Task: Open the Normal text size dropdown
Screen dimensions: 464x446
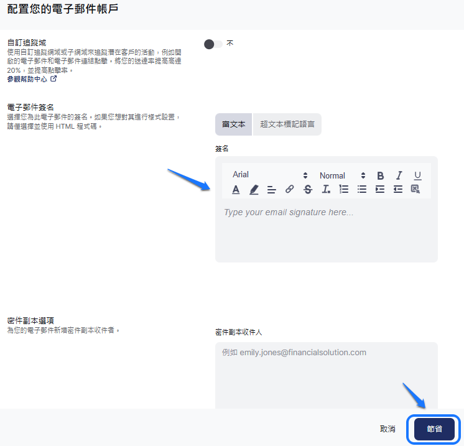Action: point(342,175)
